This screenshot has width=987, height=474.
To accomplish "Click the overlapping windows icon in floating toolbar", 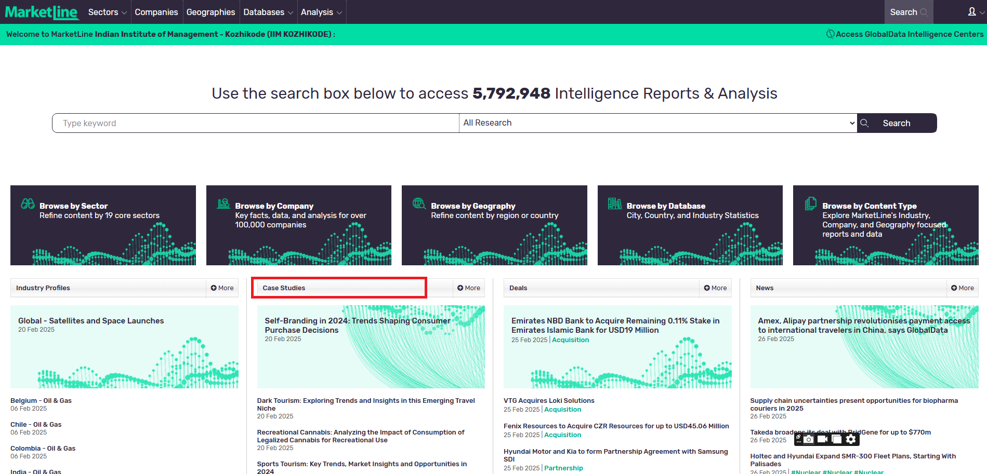I will point(837,439).
